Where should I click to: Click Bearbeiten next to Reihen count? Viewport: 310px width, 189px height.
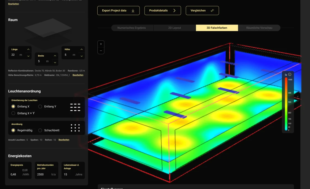click(x=64, y=140)
